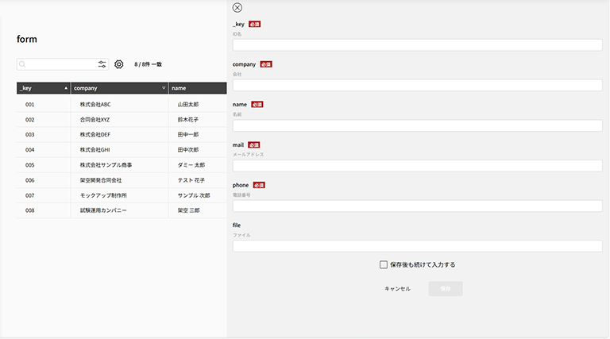610x339 pixels.
Task: Click the name column header
Action: coord(198,88)
